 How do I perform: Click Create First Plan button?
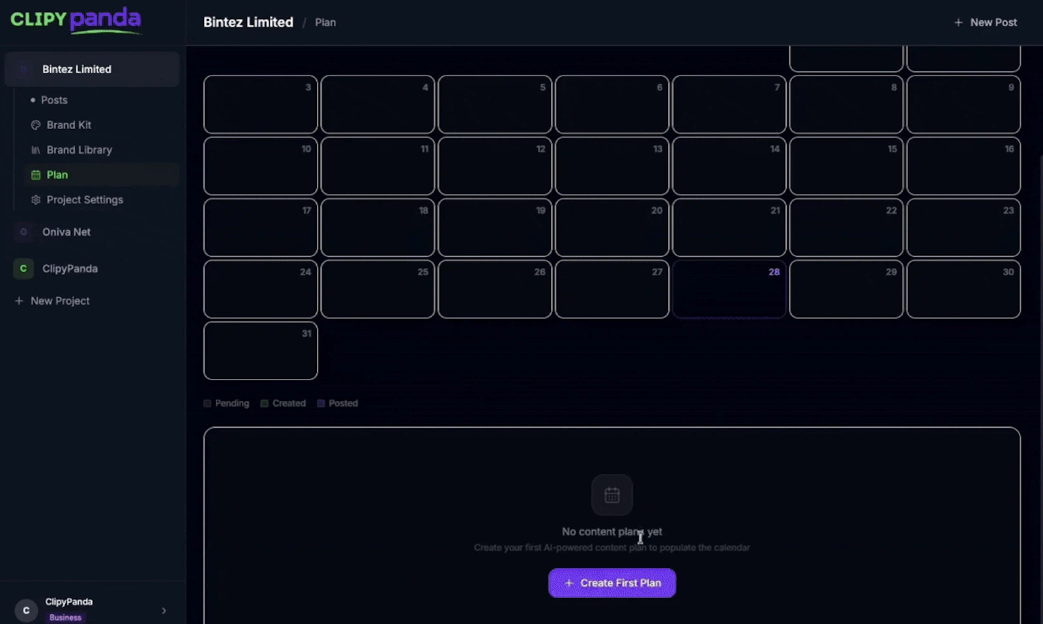pyautogui.click(x=612, y=583)
